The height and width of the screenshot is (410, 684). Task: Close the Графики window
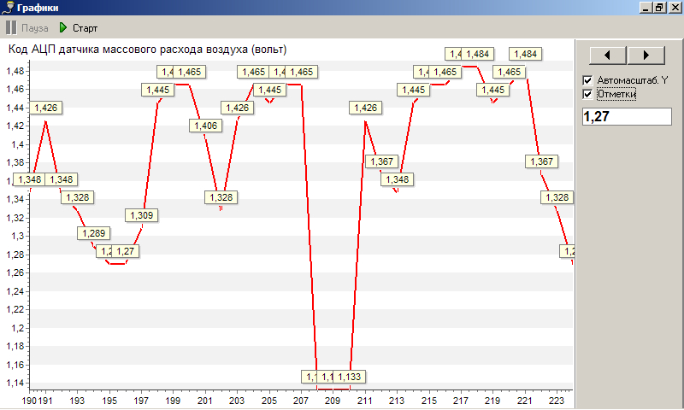(x=673, y=8)
